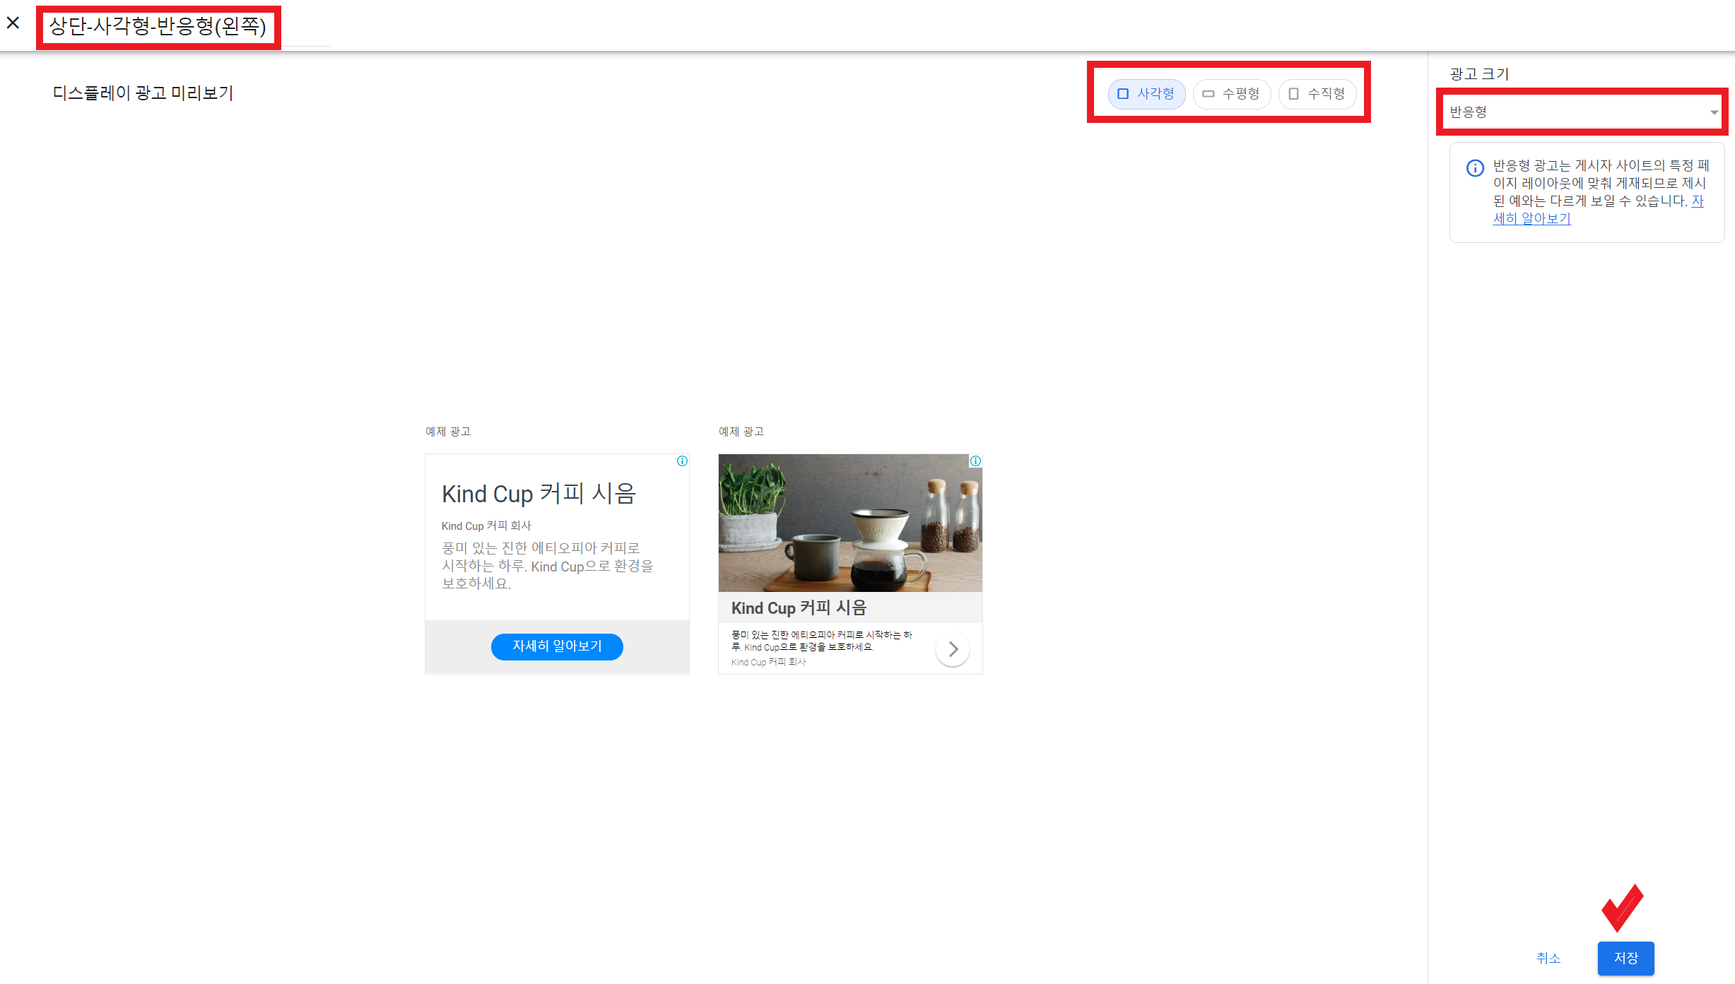
Task: Click the X close icon at top-left
Action: tap(13, 23)
